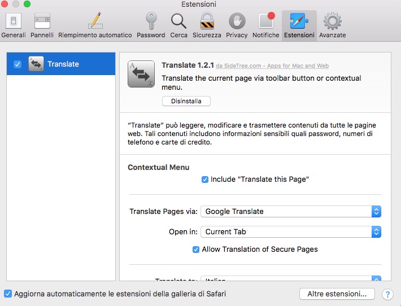
Task: Click the Disinstalla button
Action: coord(186,101)
